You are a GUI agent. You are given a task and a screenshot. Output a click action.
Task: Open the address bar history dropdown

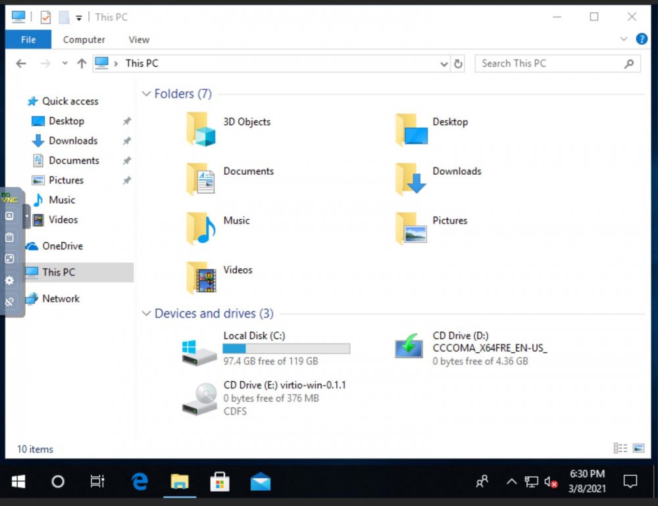[x=444, y=64]
